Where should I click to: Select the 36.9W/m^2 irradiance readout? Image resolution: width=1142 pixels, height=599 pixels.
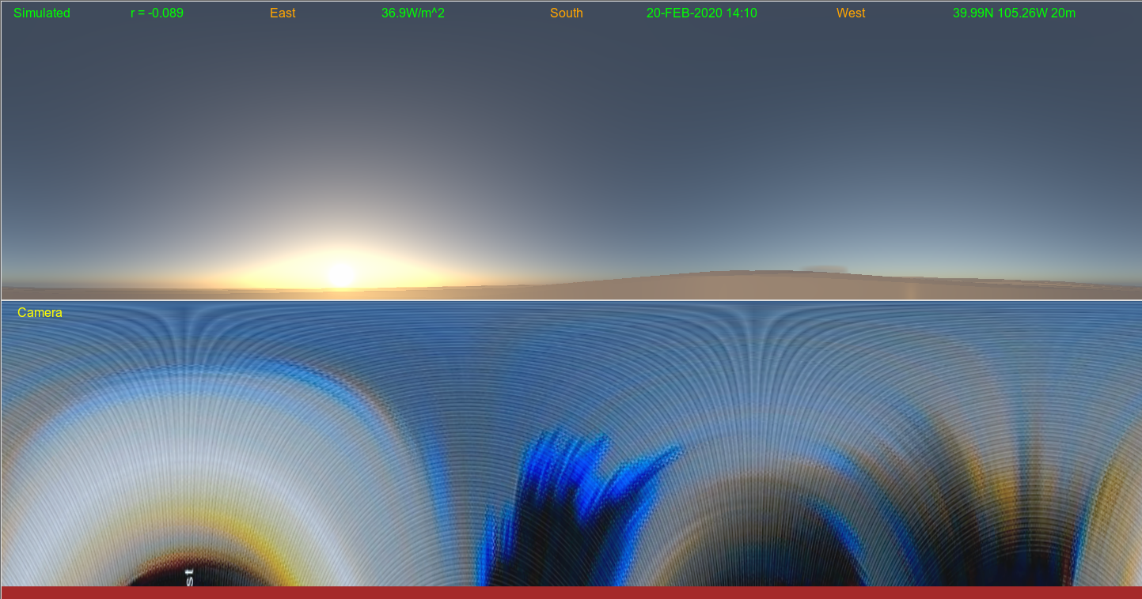click(412, 13)
